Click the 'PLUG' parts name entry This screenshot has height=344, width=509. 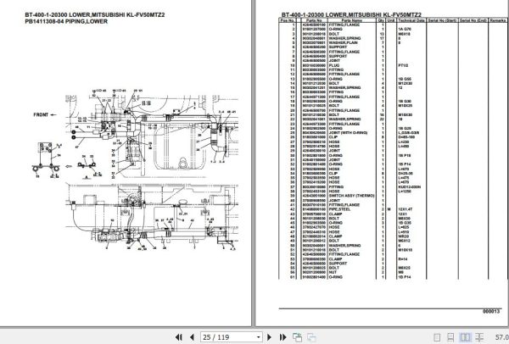coord(334,65)
